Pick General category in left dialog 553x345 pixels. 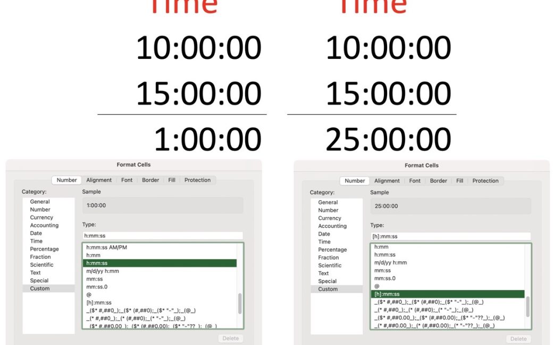pos(40,202)
